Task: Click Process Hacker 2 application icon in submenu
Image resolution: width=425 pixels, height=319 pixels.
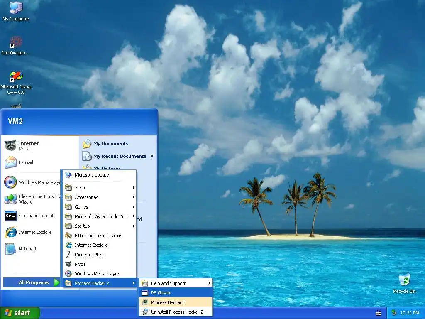Action: point(145,302)
